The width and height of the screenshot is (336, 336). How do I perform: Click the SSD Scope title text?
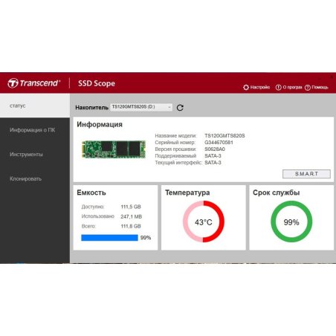click(x=97, y=83)
